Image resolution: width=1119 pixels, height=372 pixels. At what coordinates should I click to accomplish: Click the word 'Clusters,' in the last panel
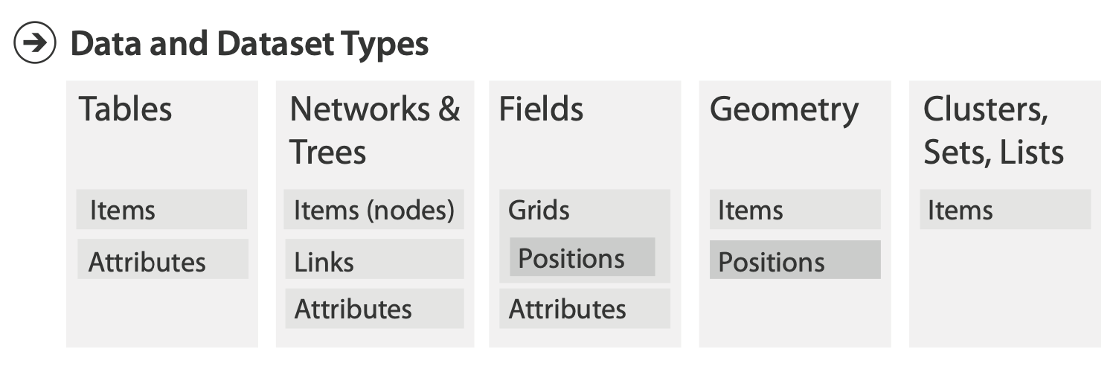point(985,109)
